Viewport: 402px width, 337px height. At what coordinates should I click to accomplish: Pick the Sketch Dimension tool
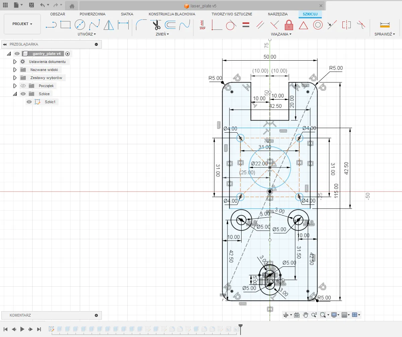(123, 25)
